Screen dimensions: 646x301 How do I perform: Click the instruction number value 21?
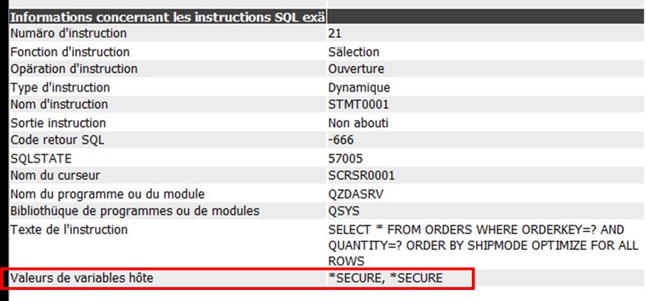(x=334, y=33)
